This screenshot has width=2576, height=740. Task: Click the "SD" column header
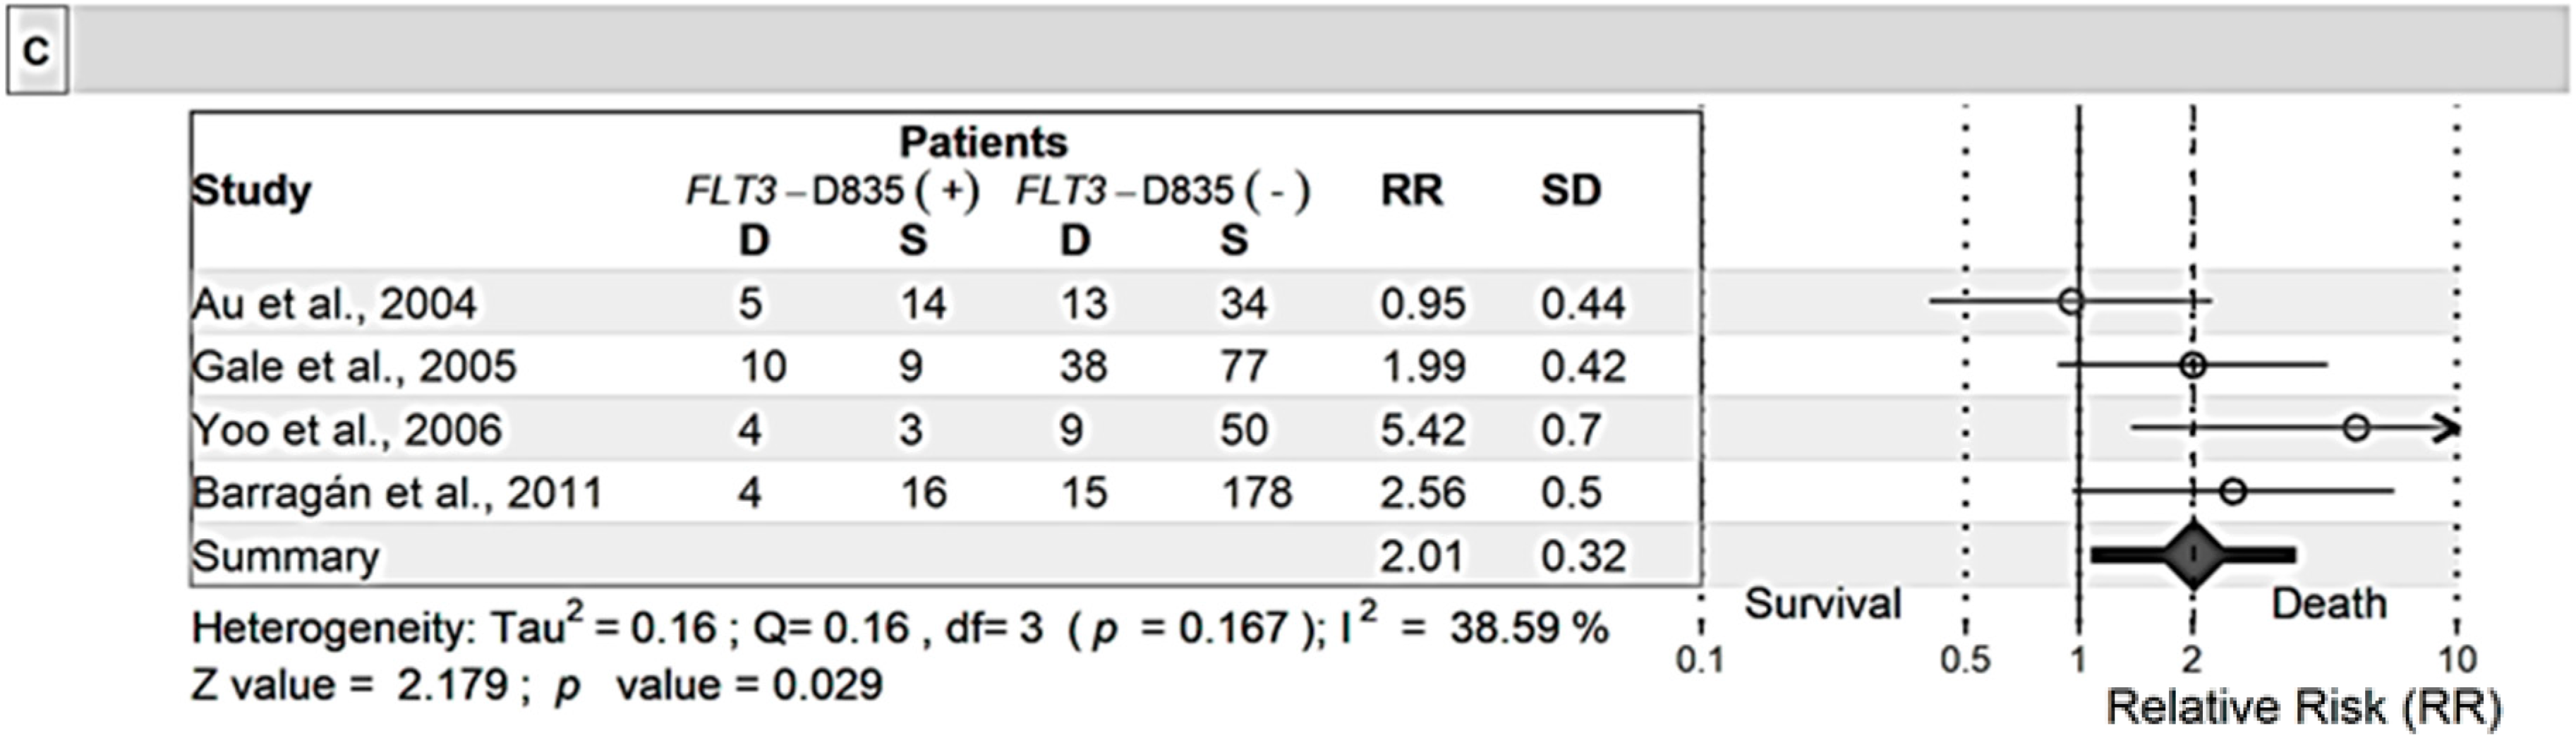coord(1571,190)
